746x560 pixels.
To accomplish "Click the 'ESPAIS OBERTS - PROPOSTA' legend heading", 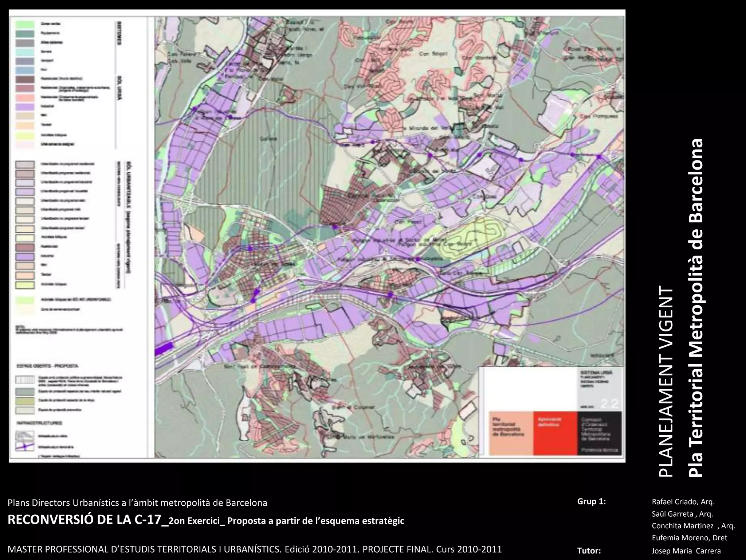I will coord(47,366).
